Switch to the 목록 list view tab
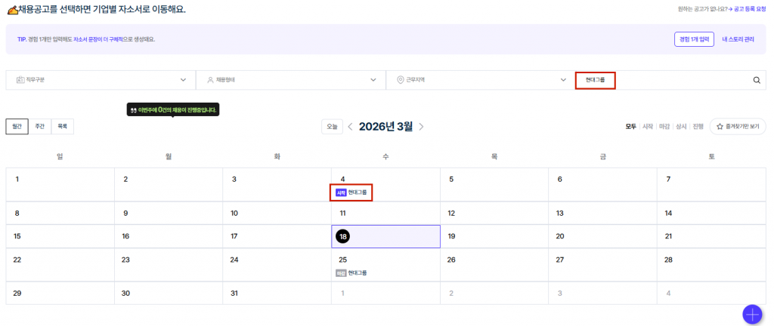 tap(62, 127)
